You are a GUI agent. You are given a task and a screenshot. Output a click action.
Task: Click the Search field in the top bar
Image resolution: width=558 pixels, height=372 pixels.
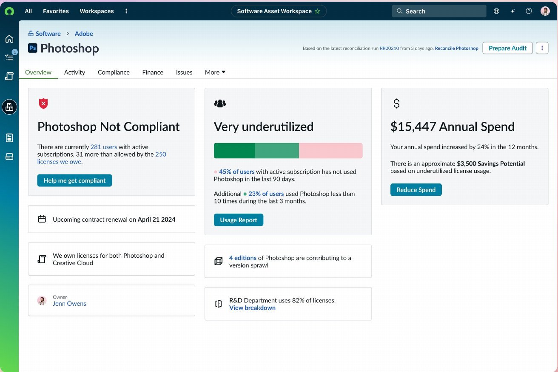coord(439,11)
